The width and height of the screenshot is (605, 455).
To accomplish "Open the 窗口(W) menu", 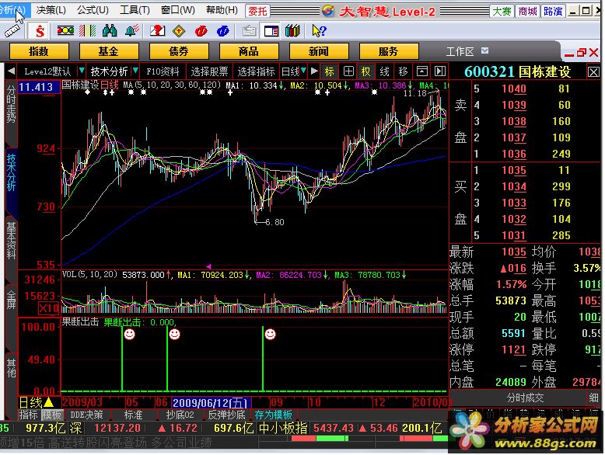I will [x=178, y=10].
